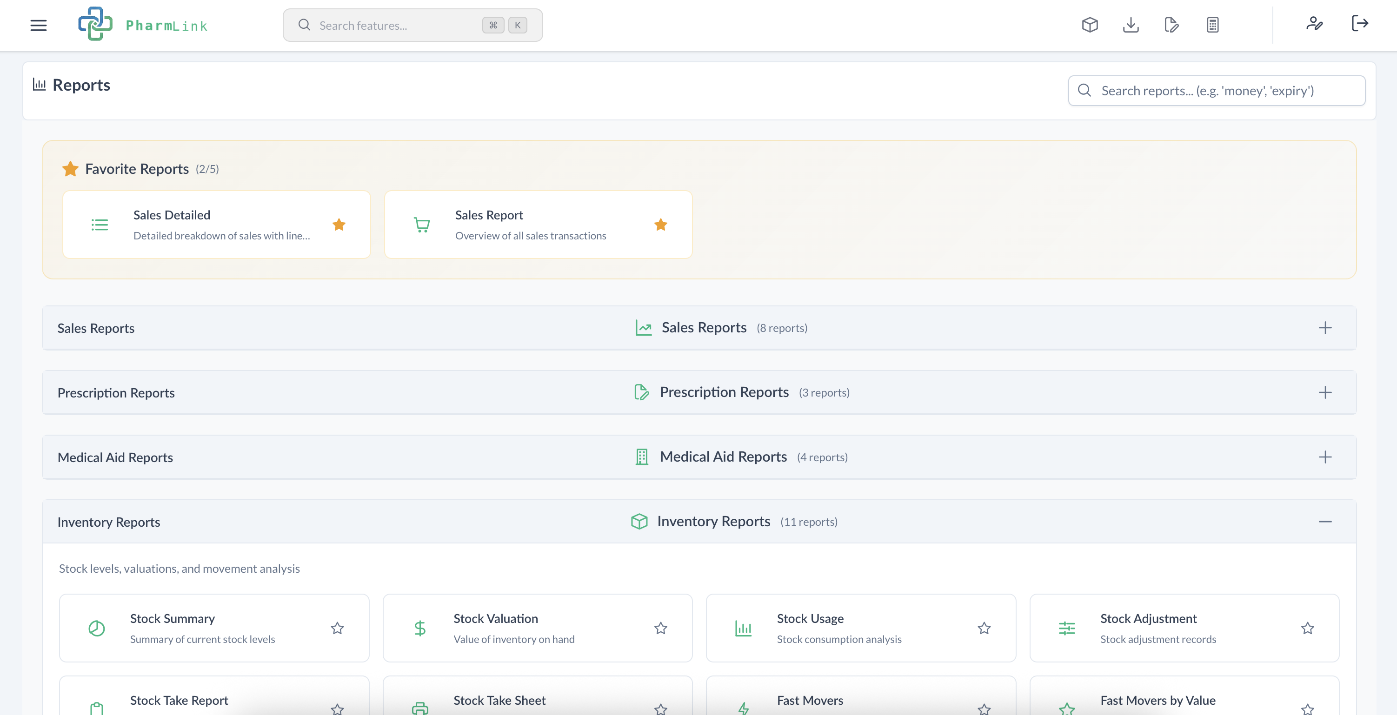Unfavorite the Sales Detailed report
The width and height of the screenshot is (1397, 715).
point(339,225)
